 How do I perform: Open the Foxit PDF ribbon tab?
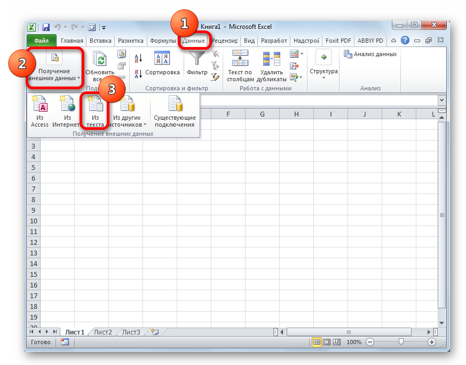(x=338, y=41)
